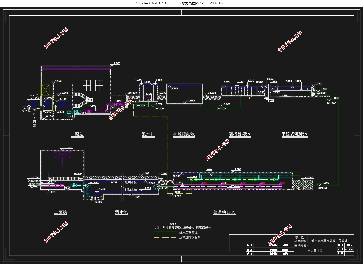
Task: Click the '接市政管网' outlet label
Action: (x=34, y=184)
